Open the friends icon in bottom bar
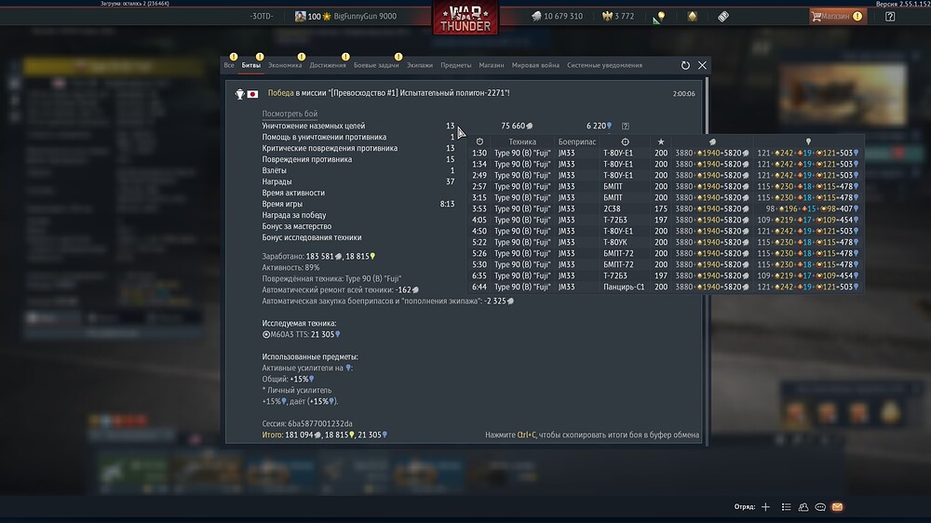The height and width of the screenshot is (523, 931). pos(803,507)
